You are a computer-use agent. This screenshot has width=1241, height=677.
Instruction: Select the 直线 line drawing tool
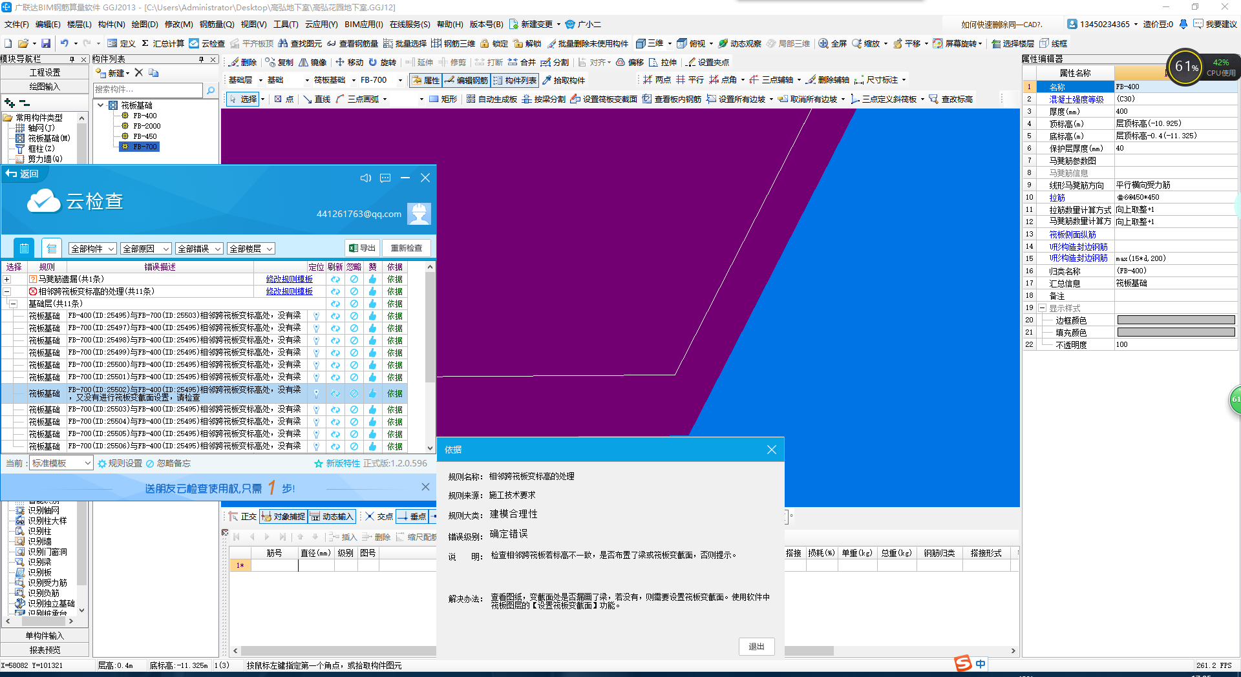click(316, 99)
